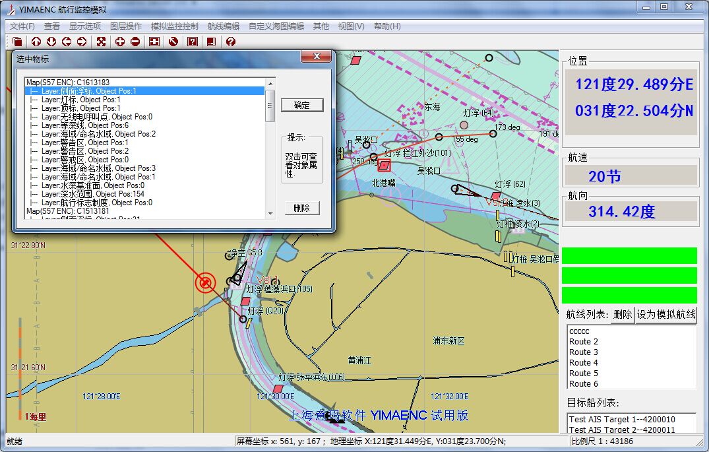The width and height of the screenshot is (709, 452).
Task: Close the 选中物标 dialog
Action: [317, 56]
